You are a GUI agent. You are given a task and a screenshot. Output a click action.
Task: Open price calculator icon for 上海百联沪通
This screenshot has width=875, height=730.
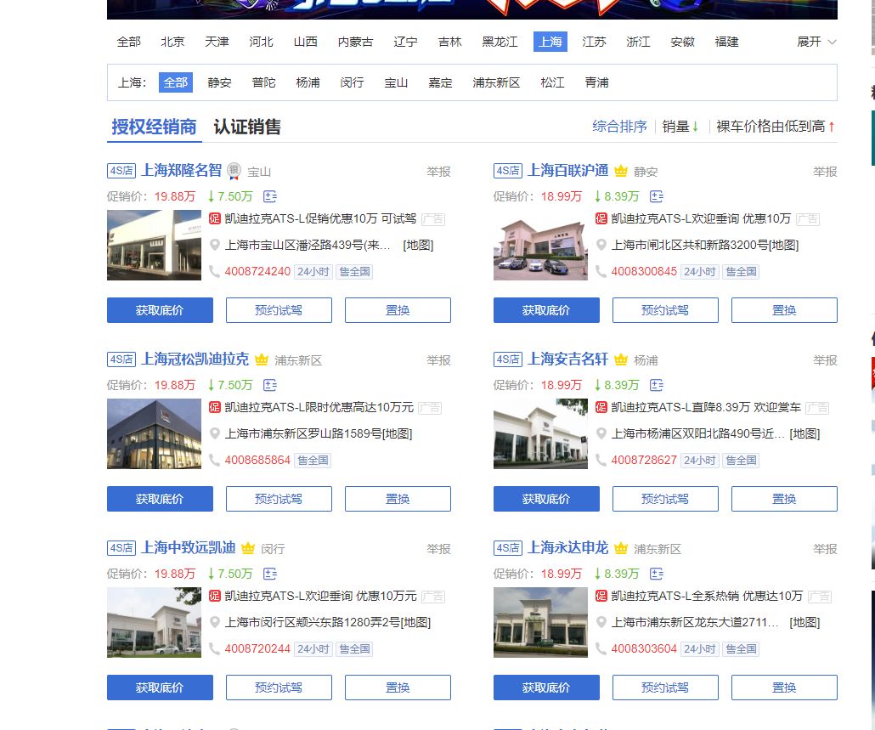click(657, 196)
